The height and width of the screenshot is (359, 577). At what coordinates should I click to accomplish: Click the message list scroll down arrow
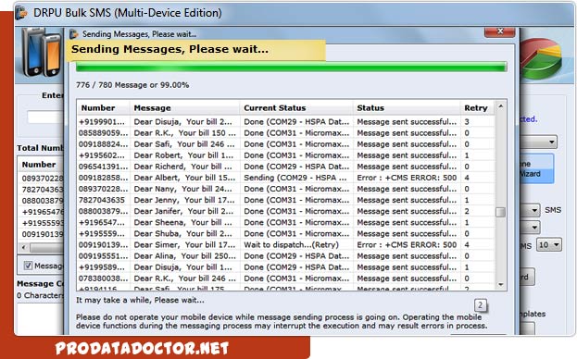point(500,285)
